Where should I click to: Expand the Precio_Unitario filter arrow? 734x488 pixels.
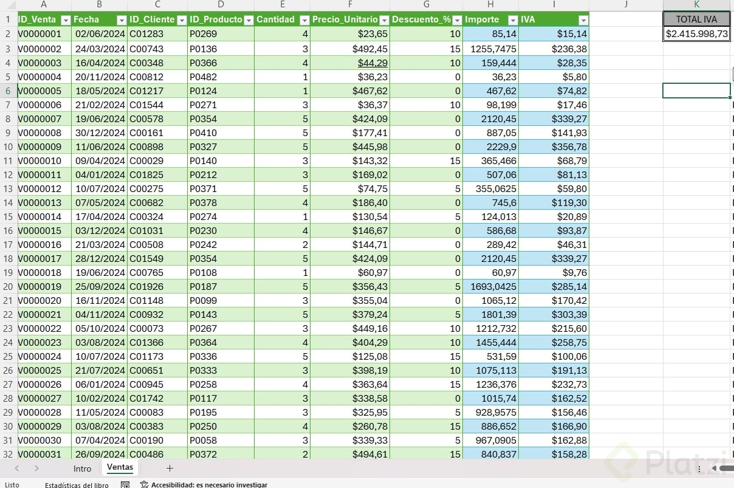(x=383, y=20)
